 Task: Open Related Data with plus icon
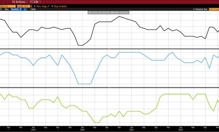point(200,9)
